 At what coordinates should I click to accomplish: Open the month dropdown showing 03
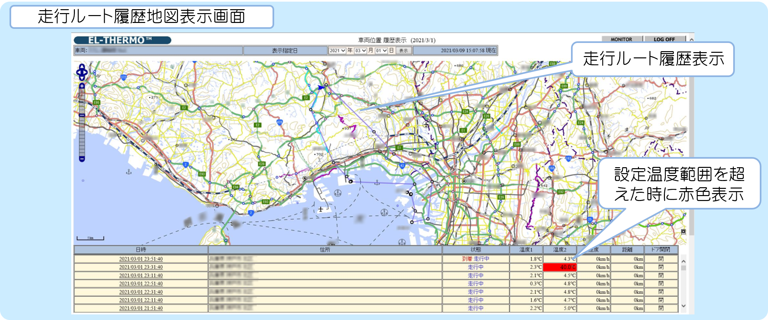(360, 50)
